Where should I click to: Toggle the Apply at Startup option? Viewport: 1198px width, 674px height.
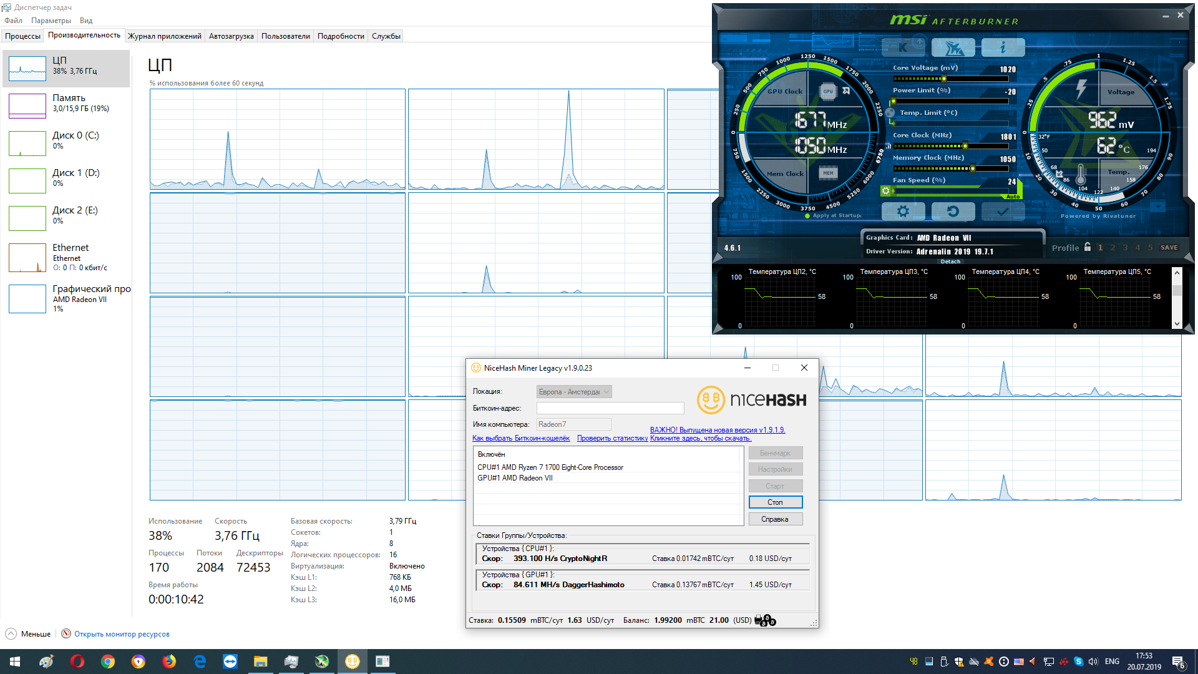tap(808, 216)
